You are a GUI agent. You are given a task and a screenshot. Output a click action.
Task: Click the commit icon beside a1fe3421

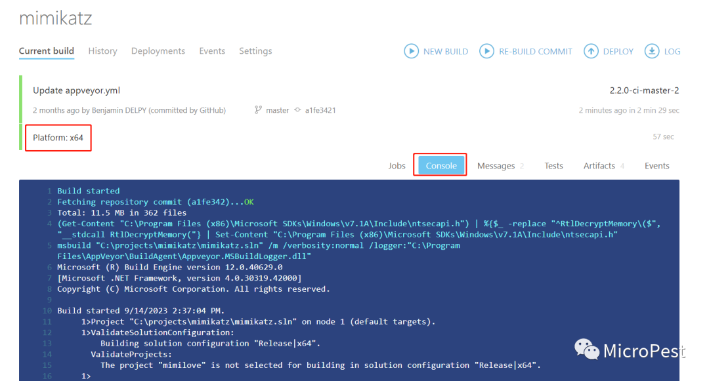(297, 110)
